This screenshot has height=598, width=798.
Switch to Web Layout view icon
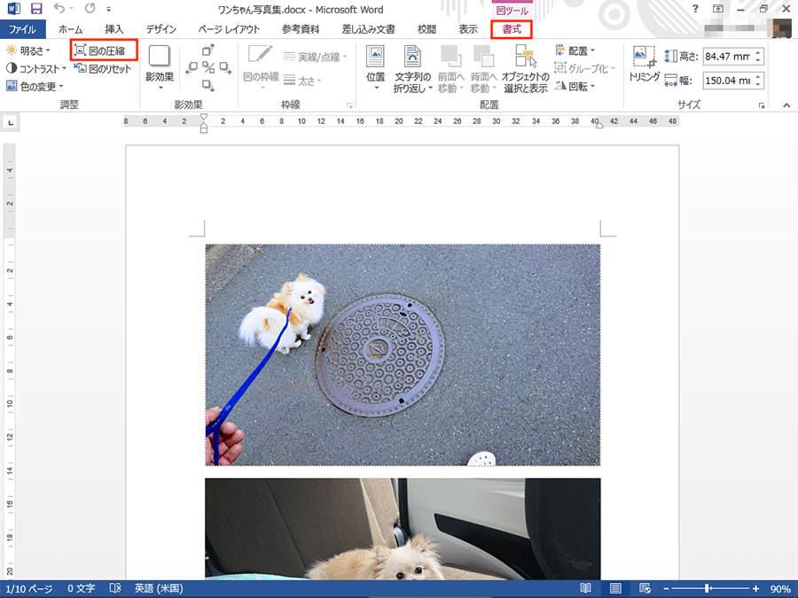[x=645, y=589]
